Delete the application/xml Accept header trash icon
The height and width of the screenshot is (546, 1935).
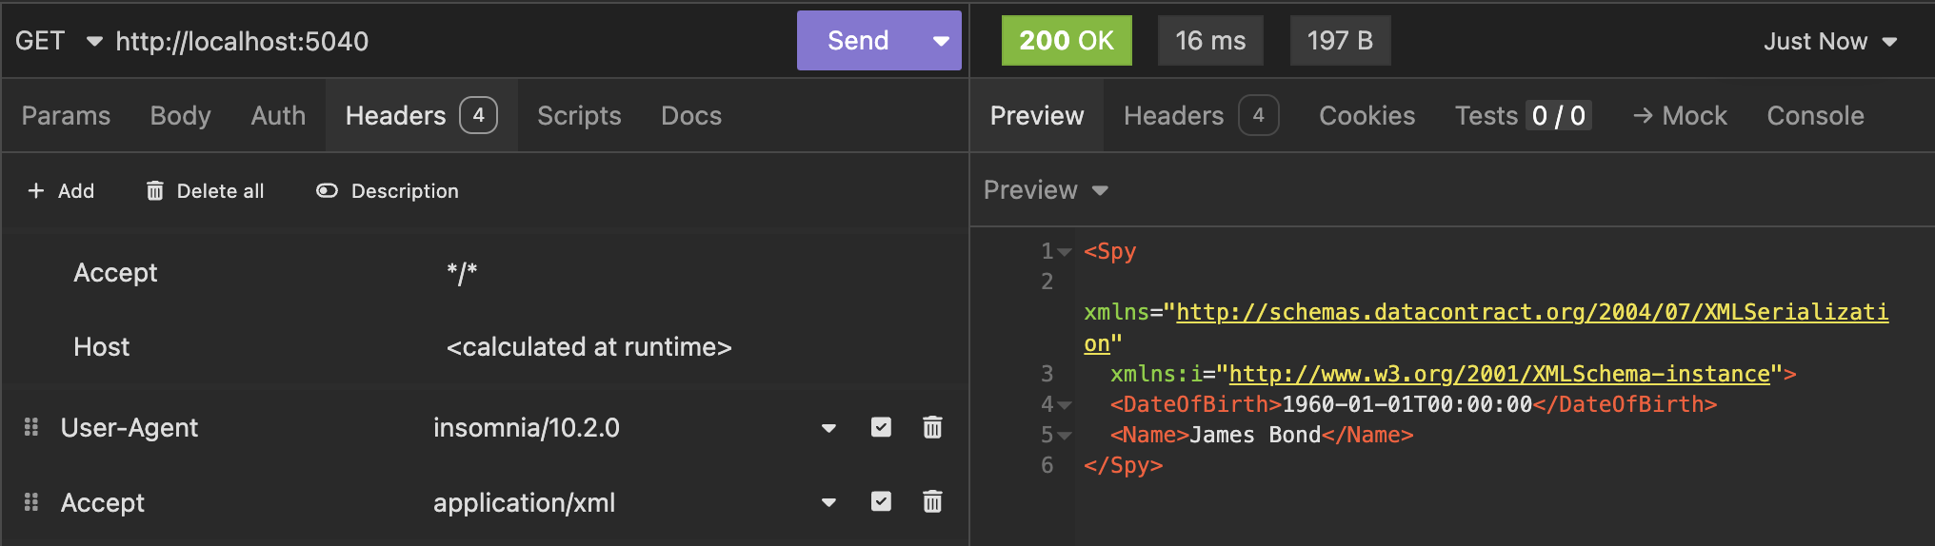[x=932, y=502]
